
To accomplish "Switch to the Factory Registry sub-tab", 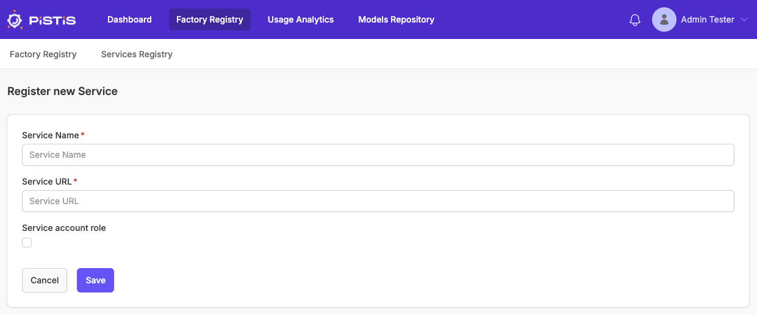I will [x=43, y=54].
